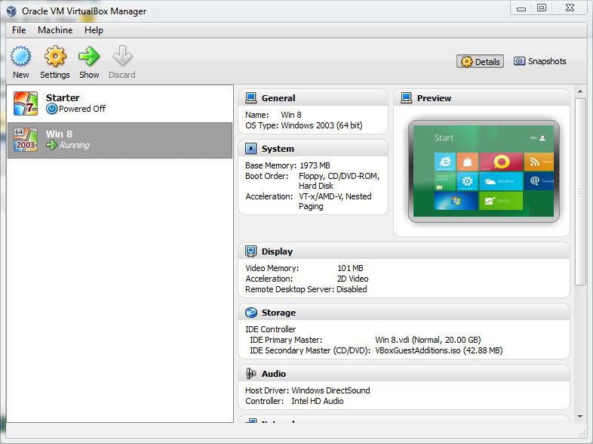Click 'Win 8.vdi (Normal, 20.00 GB)' entry
The height and width of the screenshot is (444, 593).
click(428, 340)
